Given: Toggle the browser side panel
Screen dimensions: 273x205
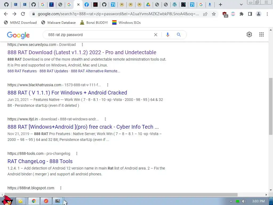Looking at the screenshot, I should click(250, 14).
